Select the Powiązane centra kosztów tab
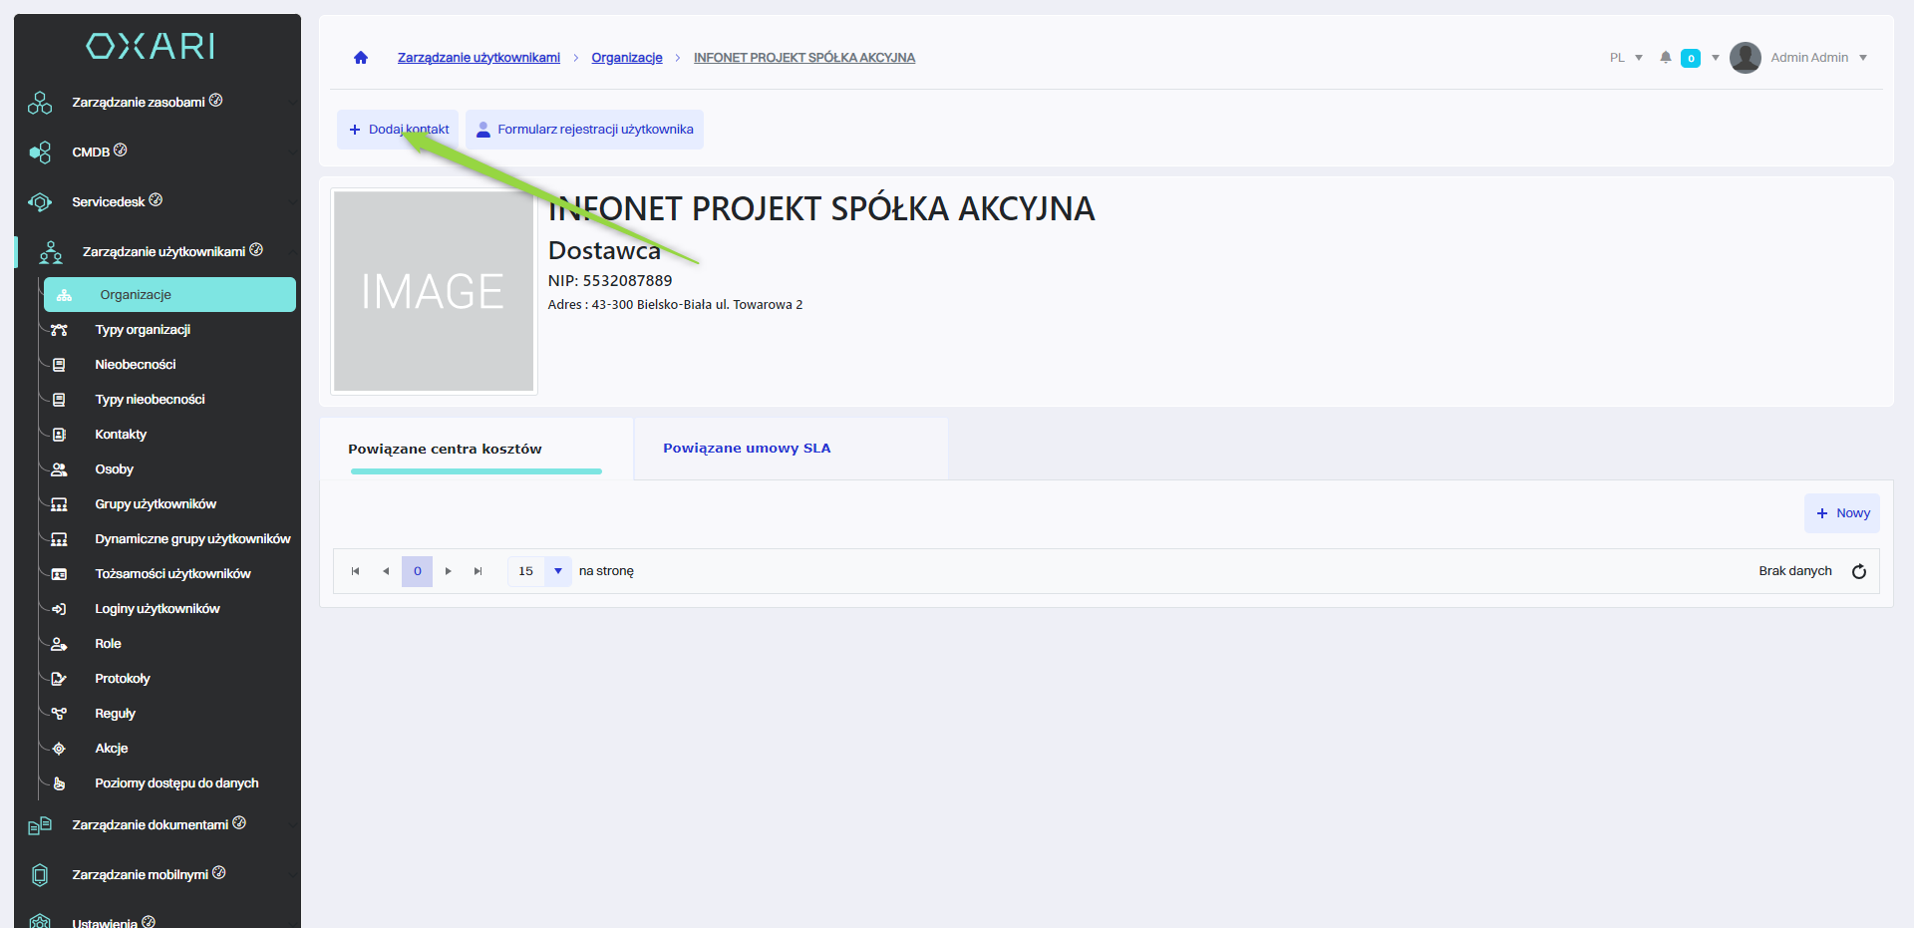The width and height of the screenshot is (1914, 928). pos(445,450)
